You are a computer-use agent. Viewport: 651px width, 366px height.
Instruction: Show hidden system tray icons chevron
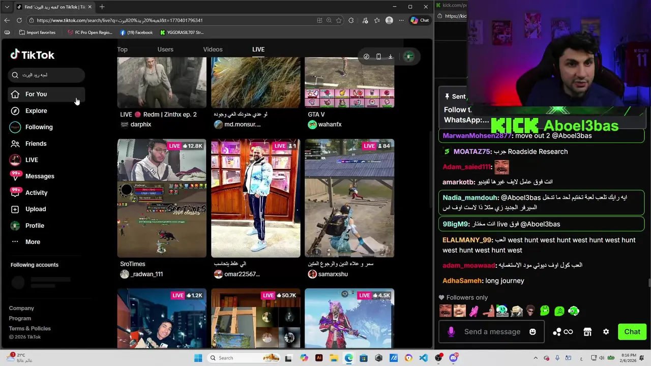[x=535, y=358]
